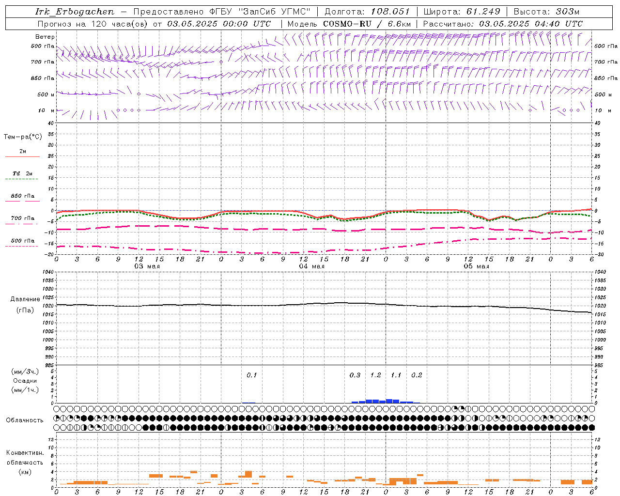Click the 'Высота: 303м' elevation label
Image resolution: width=620 pixels, height=496 pixels.
pos(546,12)
